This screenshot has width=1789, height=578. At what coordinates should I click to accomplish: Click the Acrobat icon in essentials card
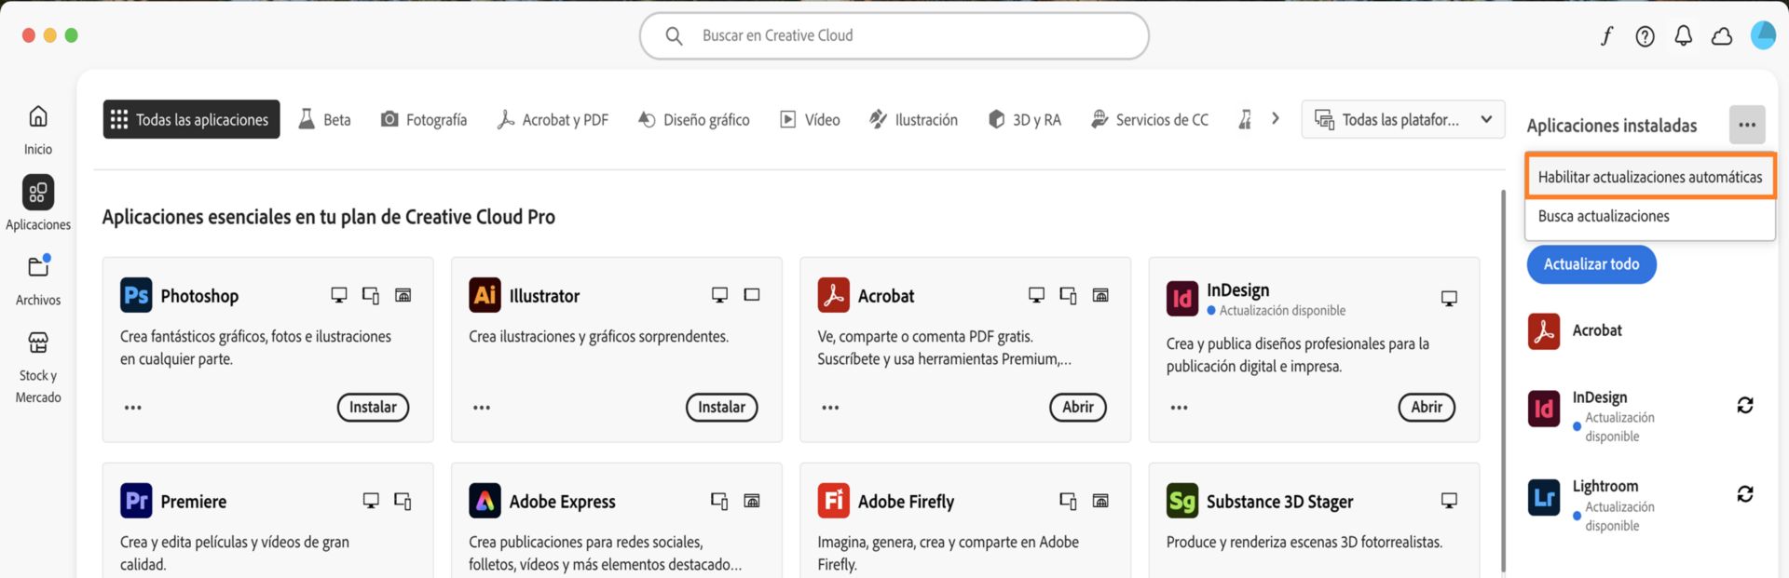pos(833,296)
